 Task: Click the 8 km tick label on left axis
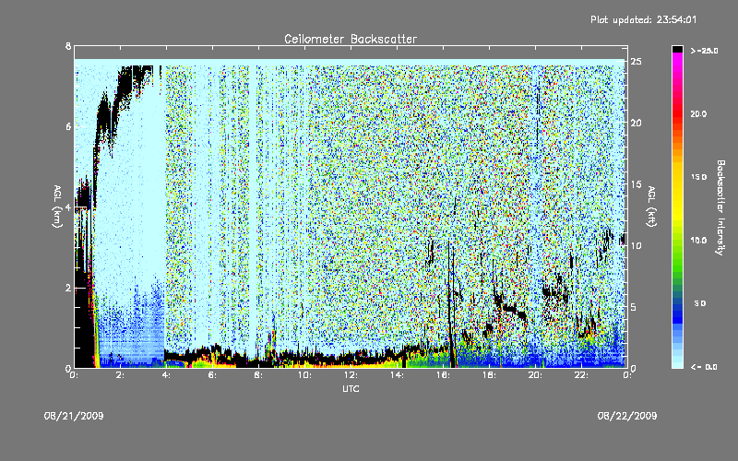click(x=68, y=46)
